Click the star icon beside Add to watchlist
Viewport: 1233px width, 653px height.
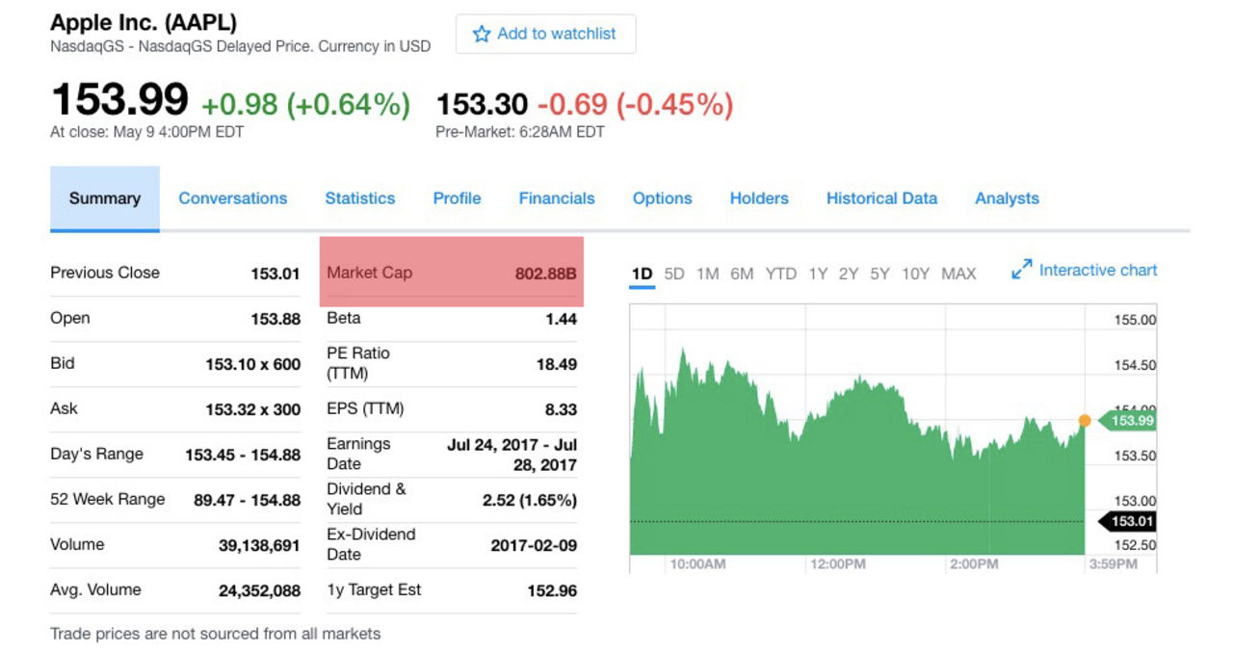481,35
